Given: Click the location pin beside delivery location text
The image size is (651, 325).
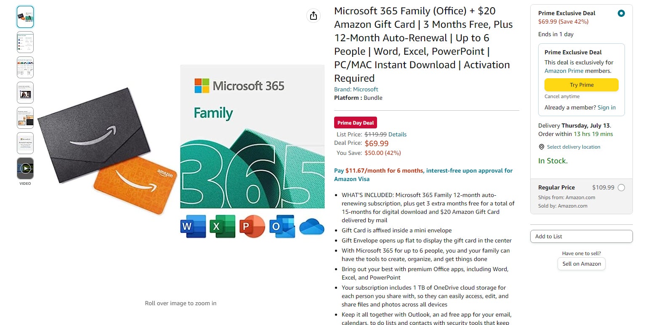Looking at the screenshot, I should (x=542, y=147).
